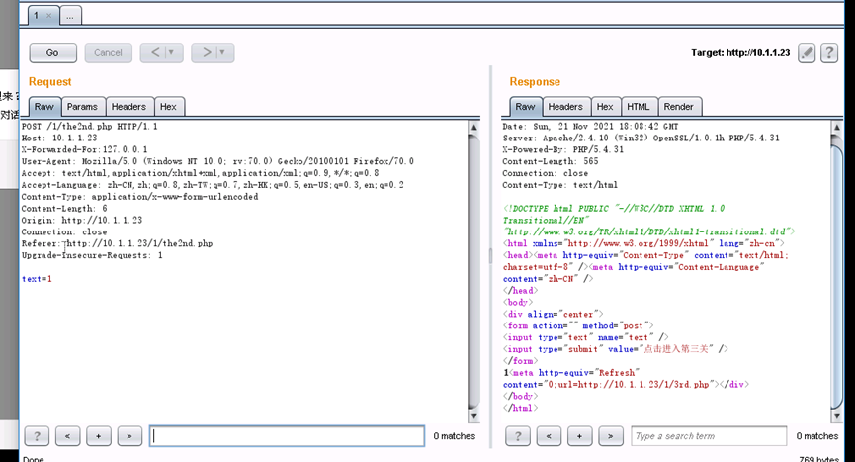Click the Host: 10.1.1.23 header
This screenshot has width=855, height=462.
pos(59,138)
